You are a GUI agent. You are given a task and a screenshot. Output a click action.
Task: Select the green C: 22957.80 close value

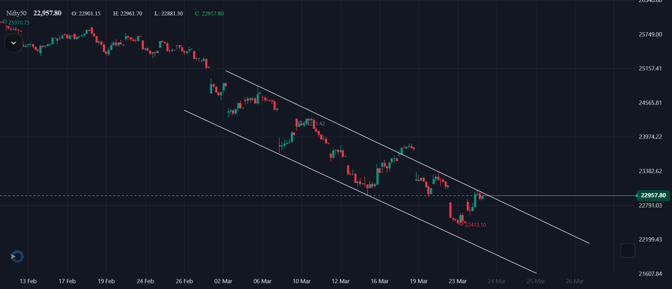point(209,14)
